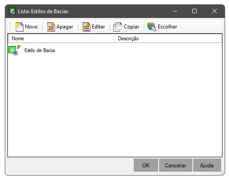The width and height of the screenshot is (229, 180).
Task: Select the Estilo de Bacia list entry
Action: point(40,50)
